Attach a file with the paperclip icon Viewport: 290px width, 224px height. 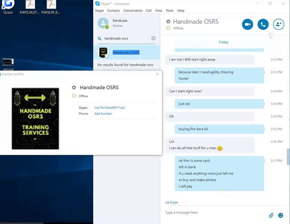pyautogui.click(x=271, y=215)
